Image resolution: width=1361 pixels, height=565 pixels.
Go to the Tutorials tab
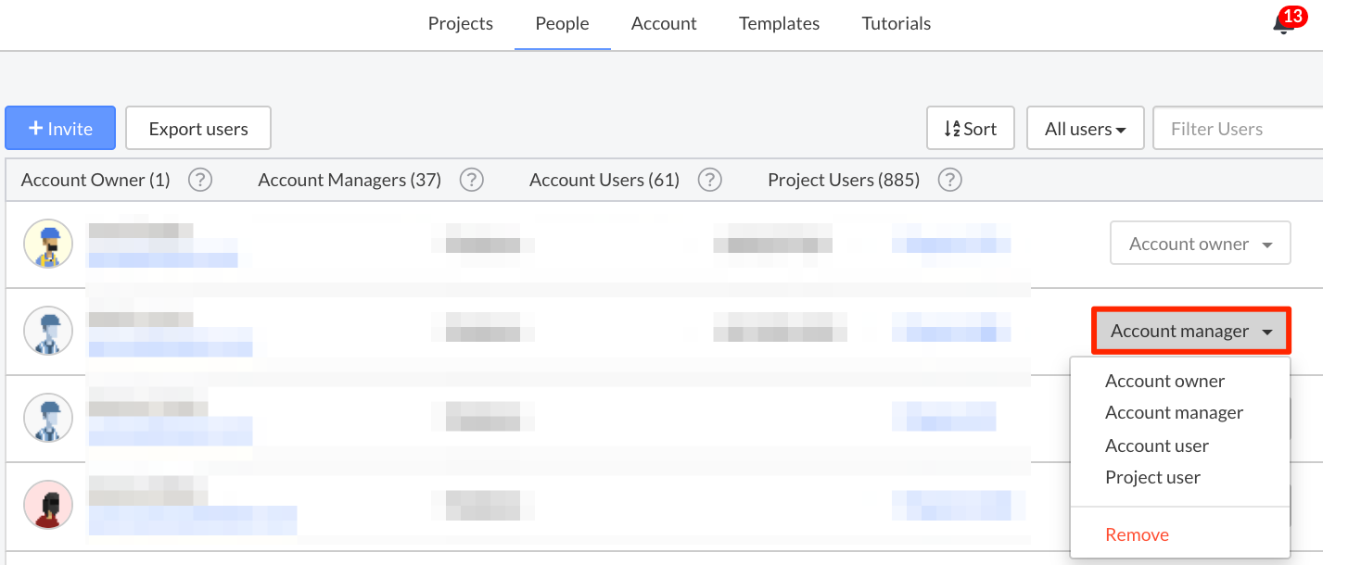pos(896,24)
